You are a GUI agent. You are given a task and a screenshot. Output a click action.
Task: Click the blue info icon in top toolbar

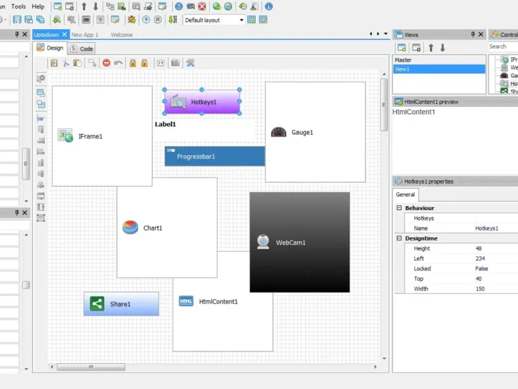point(268,6)
